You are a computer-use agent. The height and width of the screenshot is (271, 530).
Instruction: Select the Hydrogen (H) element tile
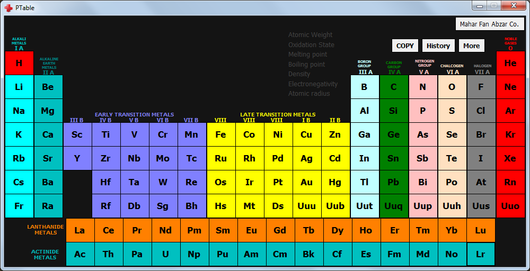[19, 63]
